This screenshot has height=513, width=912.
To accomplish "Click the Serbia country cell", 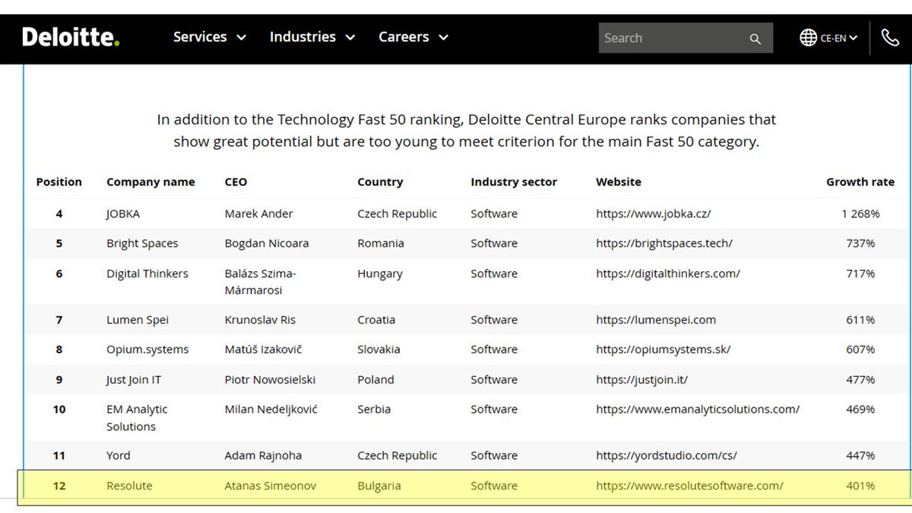I will (x=374, y=410).
